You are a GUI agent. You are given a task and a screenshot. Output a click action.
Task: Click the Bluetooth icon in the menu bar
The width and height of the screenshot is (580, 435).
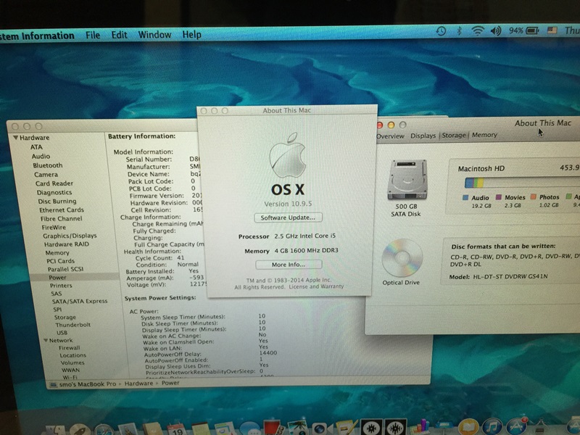tap(459, 31)
